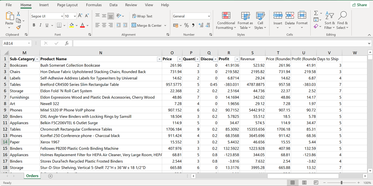
Task: Open Sort & Filter menu
Action: (329, 21)
